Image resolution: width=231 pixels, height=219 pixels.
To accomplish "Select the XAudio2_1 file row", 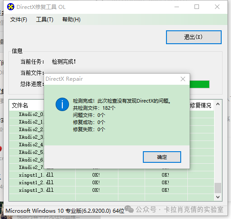I will (27, 122).
